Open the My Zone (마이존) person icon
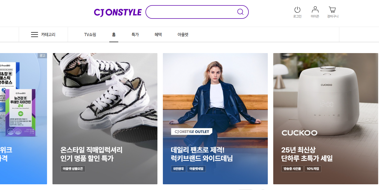The height and width of the screenshot is (190, 379). (315, 10)
